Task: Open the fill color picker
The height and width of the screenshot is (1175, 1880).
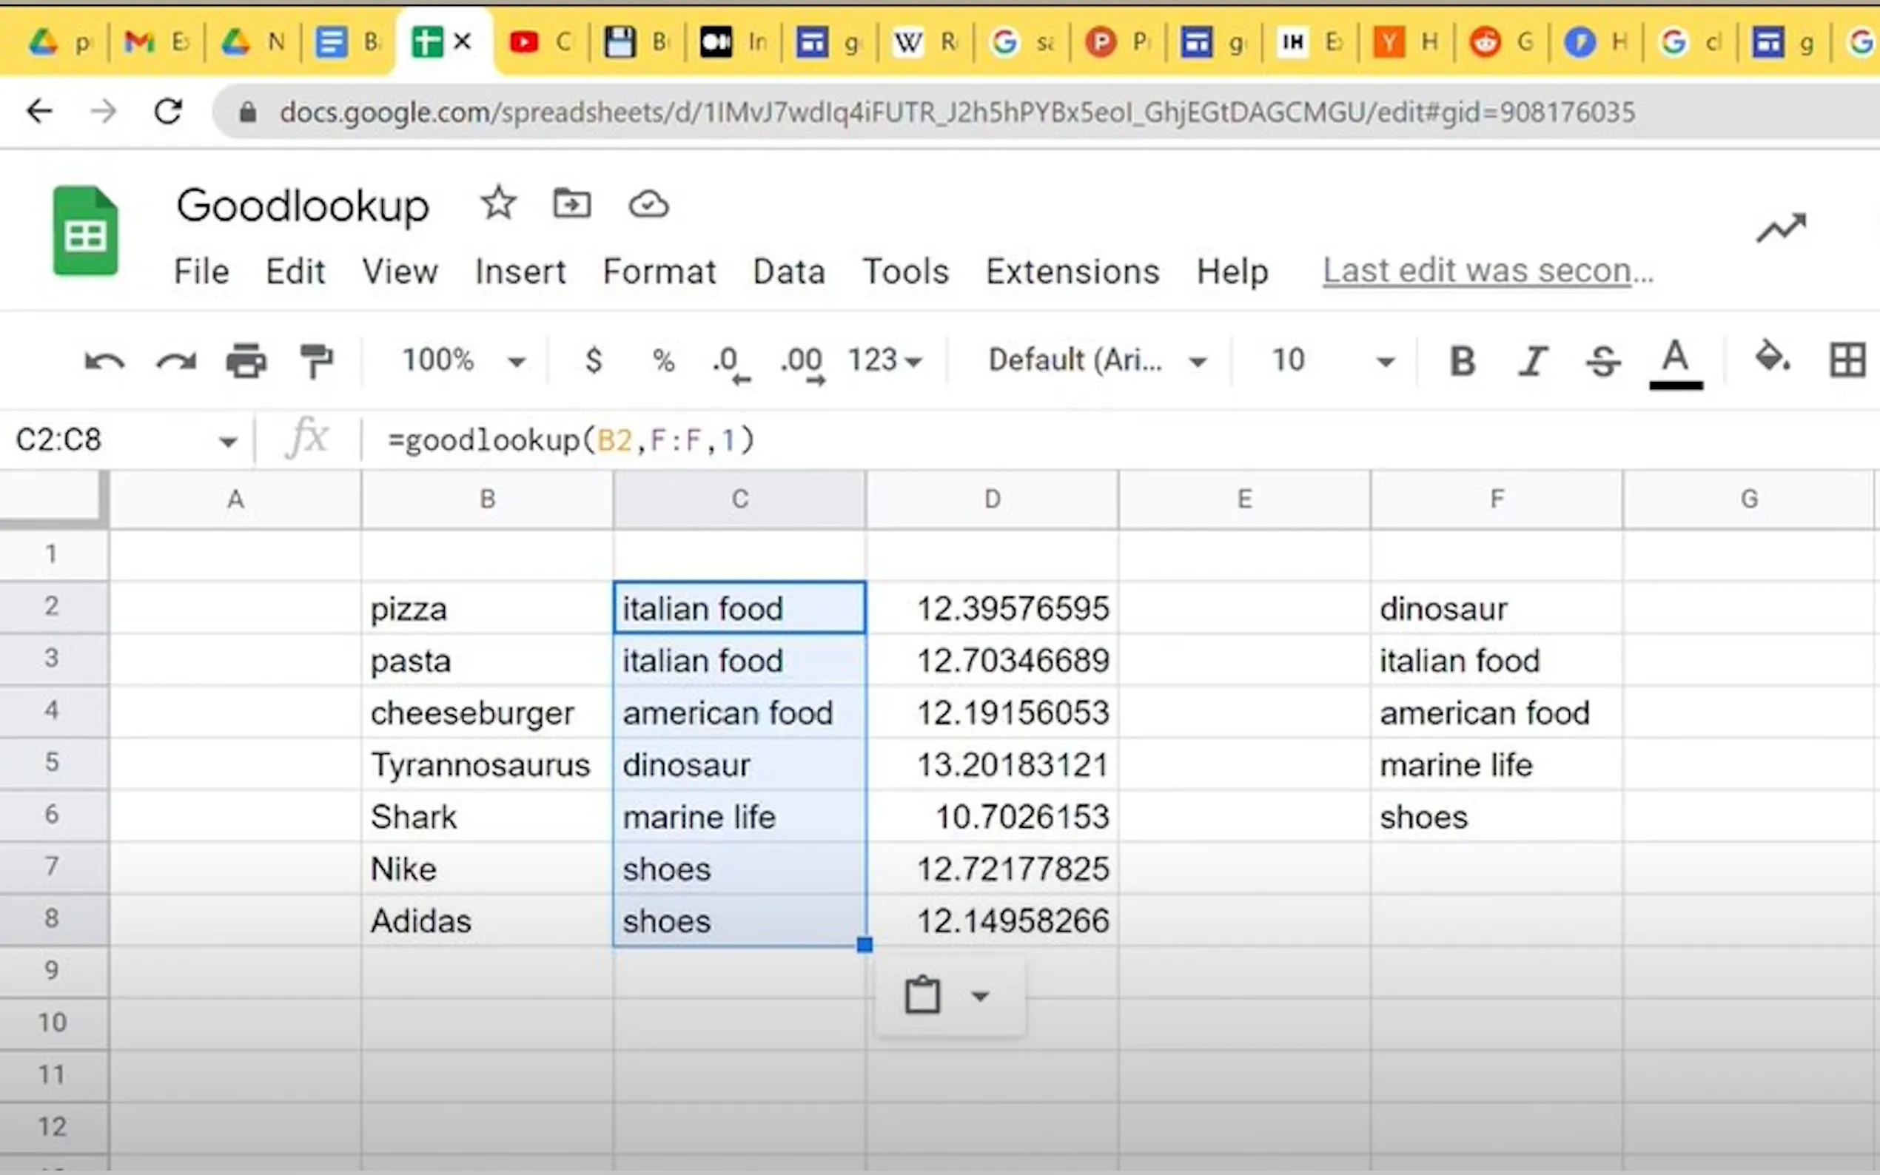Action: [x=1772, y=360]
